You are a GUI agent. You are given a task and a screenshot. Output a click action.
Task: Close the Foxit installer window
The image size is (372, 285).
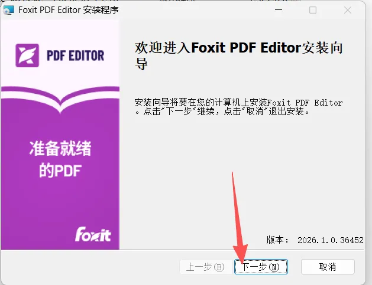point(348,10)
